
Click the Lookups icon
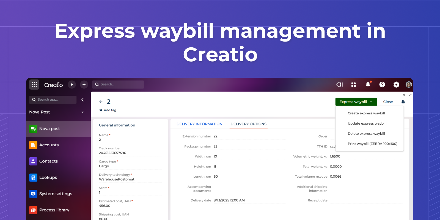[x=33, y=177]
